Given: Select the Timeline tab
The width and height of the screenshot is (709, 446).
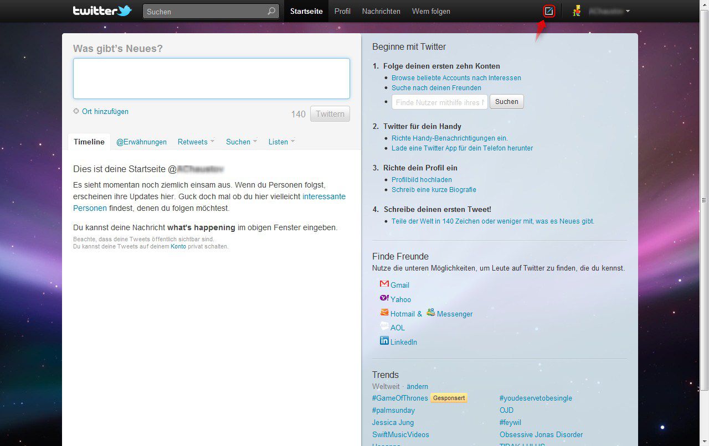Looking at the screenshot, I should click(89, 142).
